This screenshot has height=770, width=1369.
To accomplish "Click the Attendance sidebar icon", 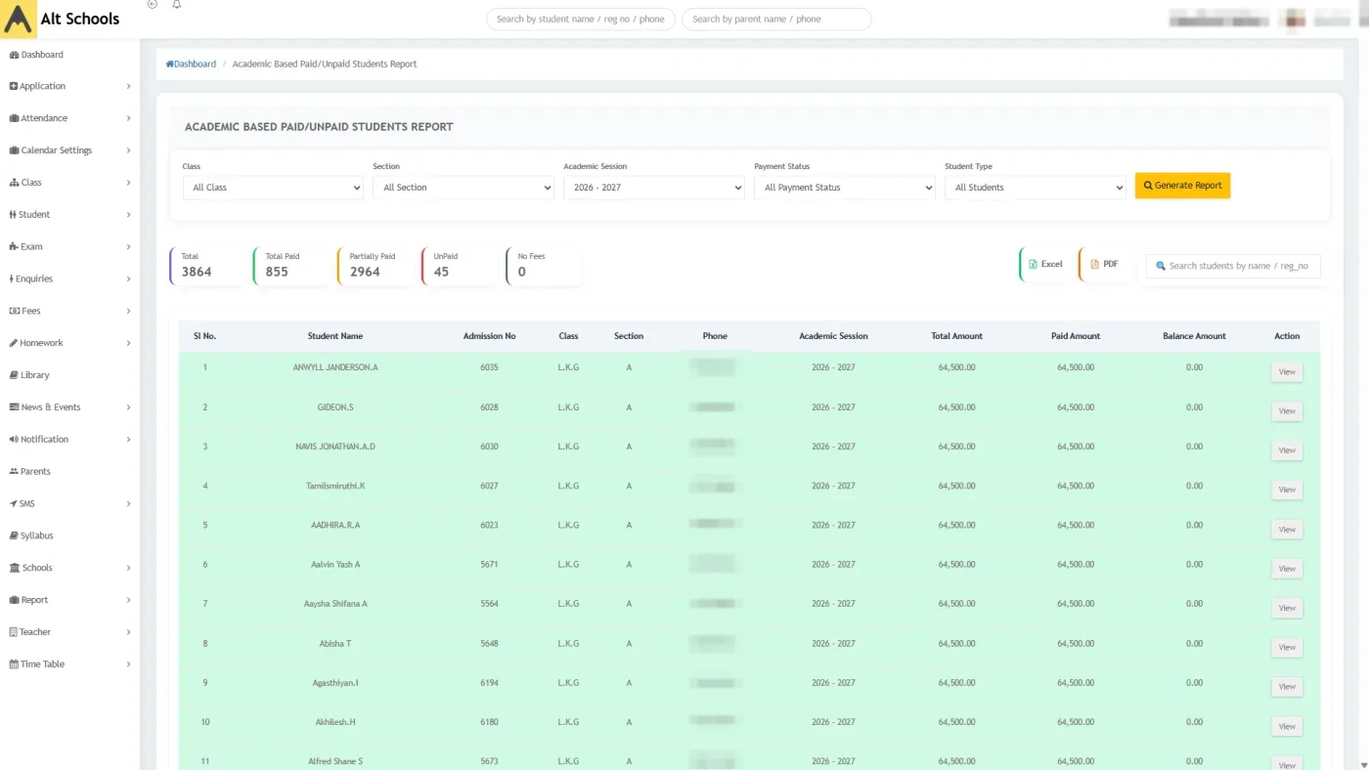I will (14, 118).
